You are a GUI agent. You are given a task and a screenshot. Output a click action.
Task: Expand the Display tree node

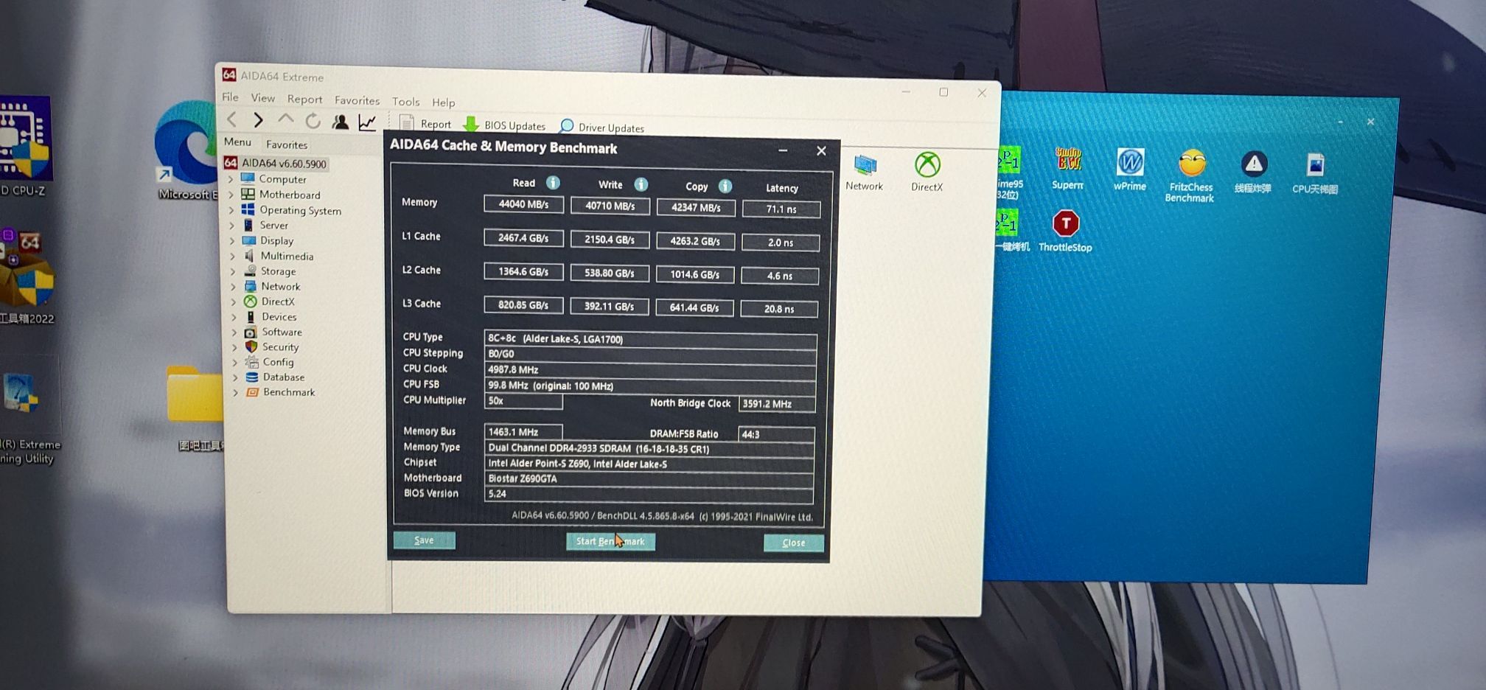(231, 240)
